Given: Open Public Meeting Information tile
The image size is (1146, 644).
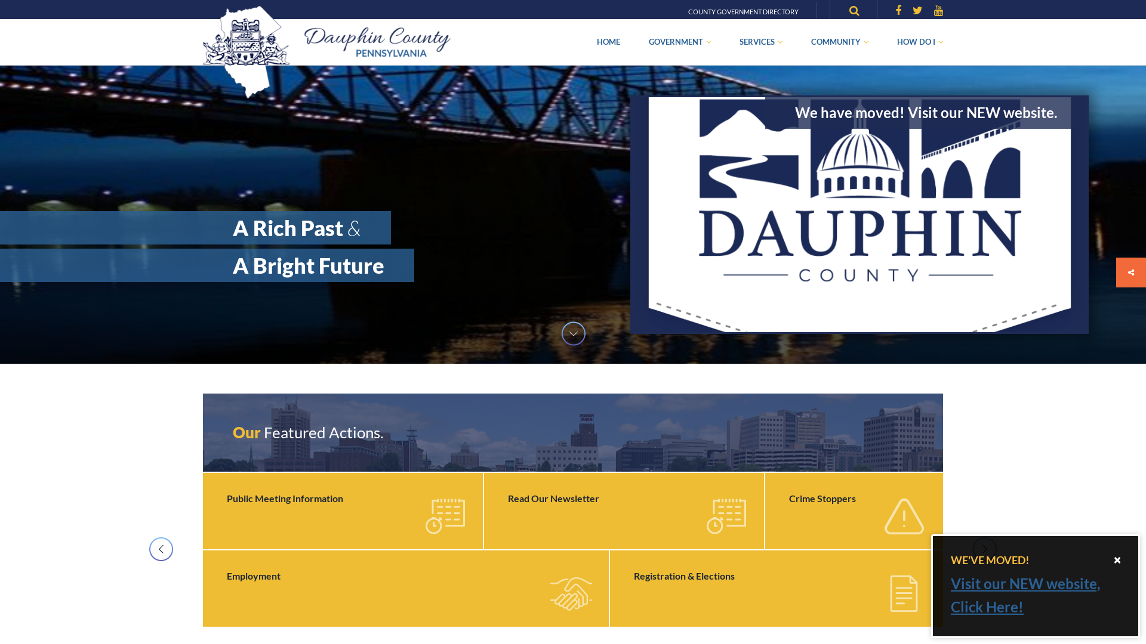Looking at the screenshot, I should pyautogui.click(x=343, y=511).
